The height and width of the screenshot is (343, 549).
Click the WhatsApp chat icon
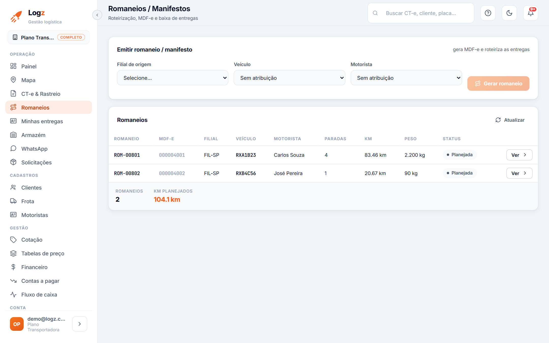coord(13,149)
